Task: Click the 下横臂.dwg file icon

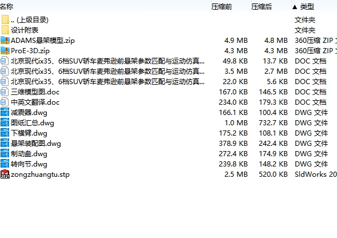Action: click(5, 133)
